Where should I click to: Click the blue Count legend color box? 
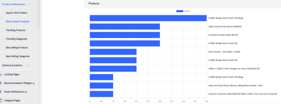(x=180, y=11)
